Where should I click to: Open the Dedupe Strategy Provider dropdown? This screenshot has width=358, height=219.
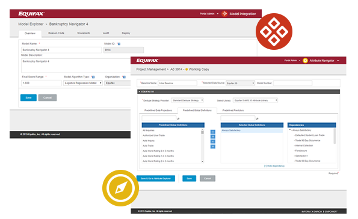click(187, 100)
